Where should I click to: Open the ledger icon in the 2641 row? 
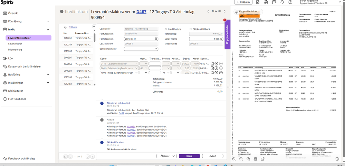coord(212,68)
